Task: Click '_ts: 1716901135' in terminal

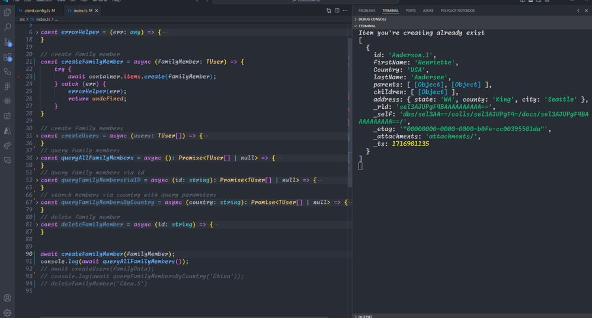Action: point(401,144)
